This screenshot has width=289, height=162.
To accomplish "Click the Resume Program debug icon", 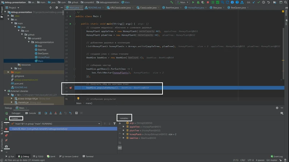I will click(7, 118).
